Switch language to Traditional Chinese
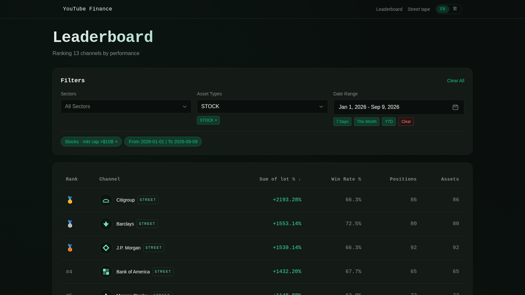 coord(455,9)
